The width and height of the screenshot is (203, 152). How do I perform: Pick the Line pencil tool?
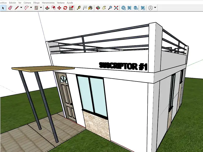coord(17,8)
